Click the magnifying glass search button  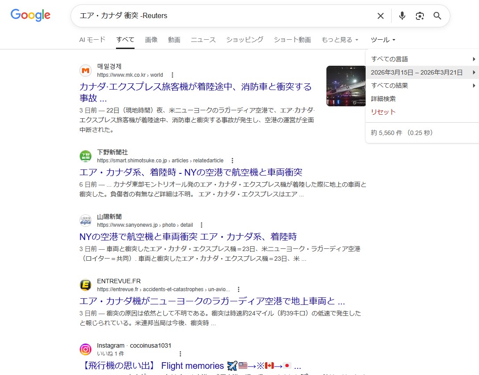pyautogui.click(x=437, y=16)
